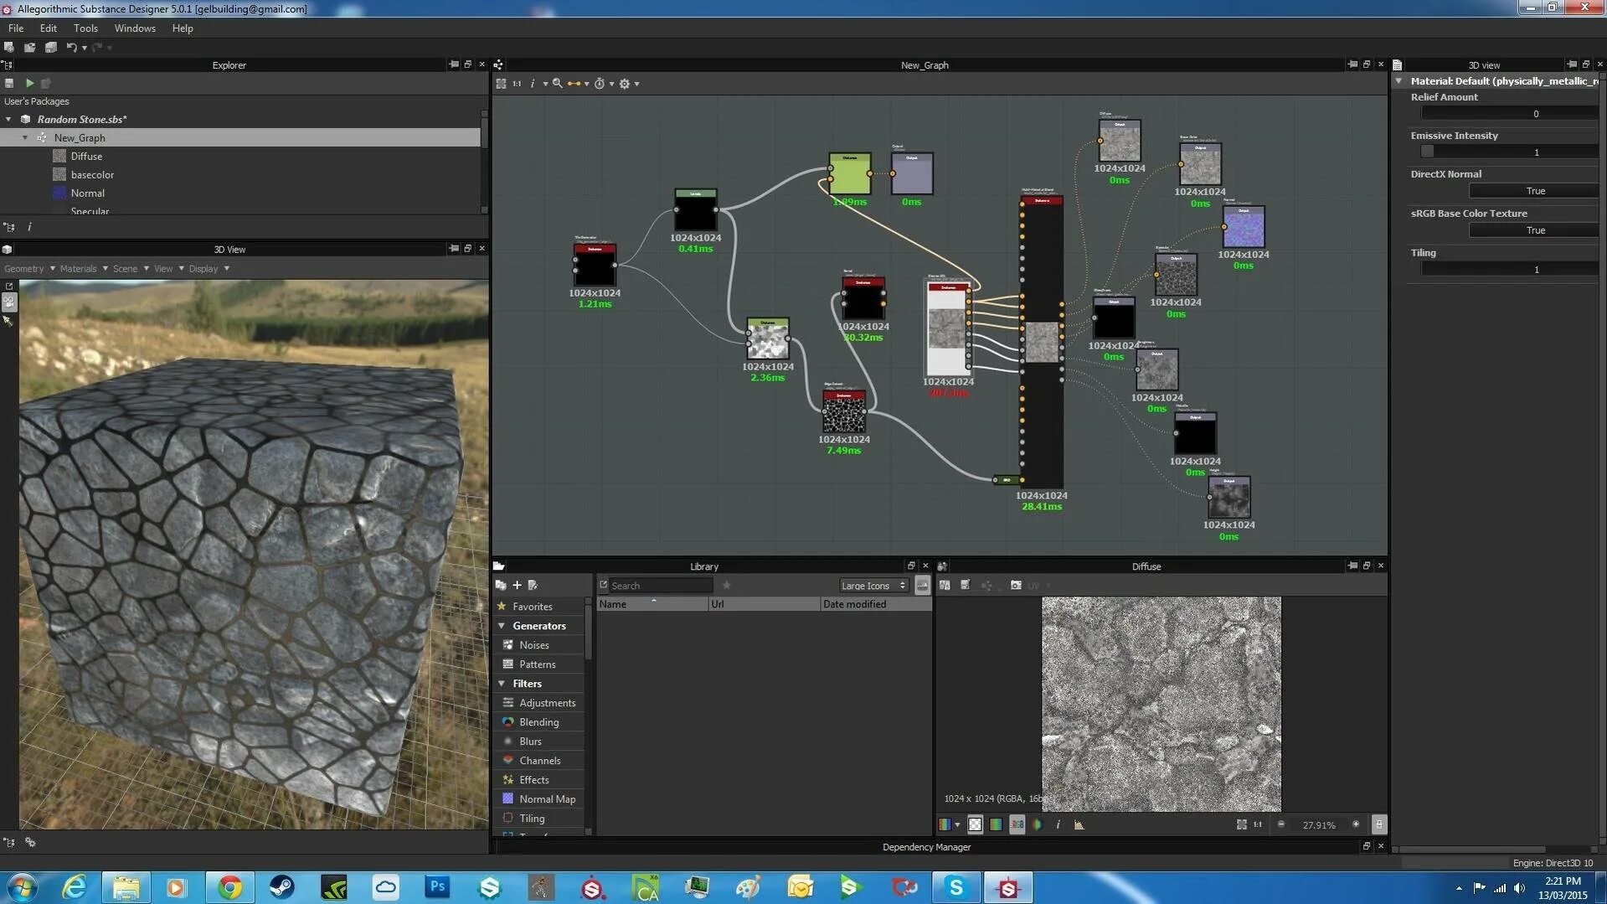The height and width of the screenshot is (904, 1607).
Task: Click the timer icon in graph toolbar
Action: pos(600,84)
